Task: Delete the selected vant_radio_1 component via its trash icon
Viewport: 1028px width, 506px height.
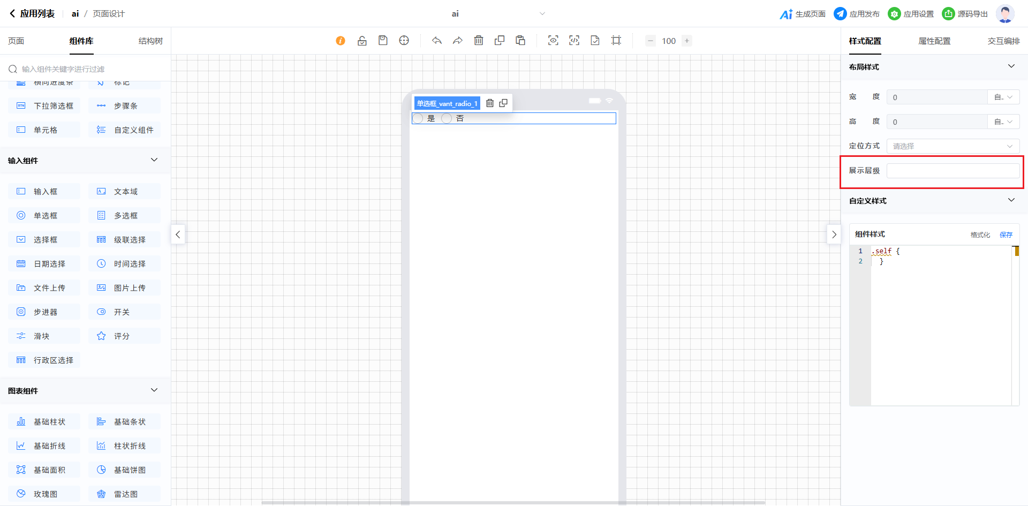Action: tap(489, 103)
